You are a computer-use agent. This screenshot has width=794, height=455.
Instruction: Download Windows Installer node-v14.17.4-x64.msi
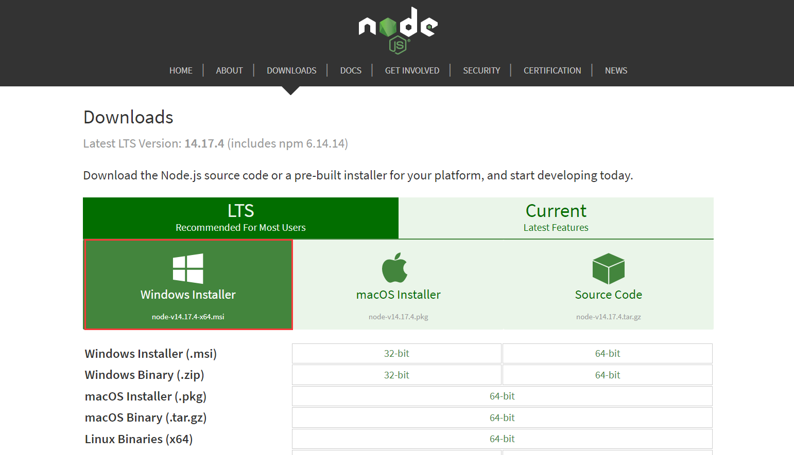point(188,284)
